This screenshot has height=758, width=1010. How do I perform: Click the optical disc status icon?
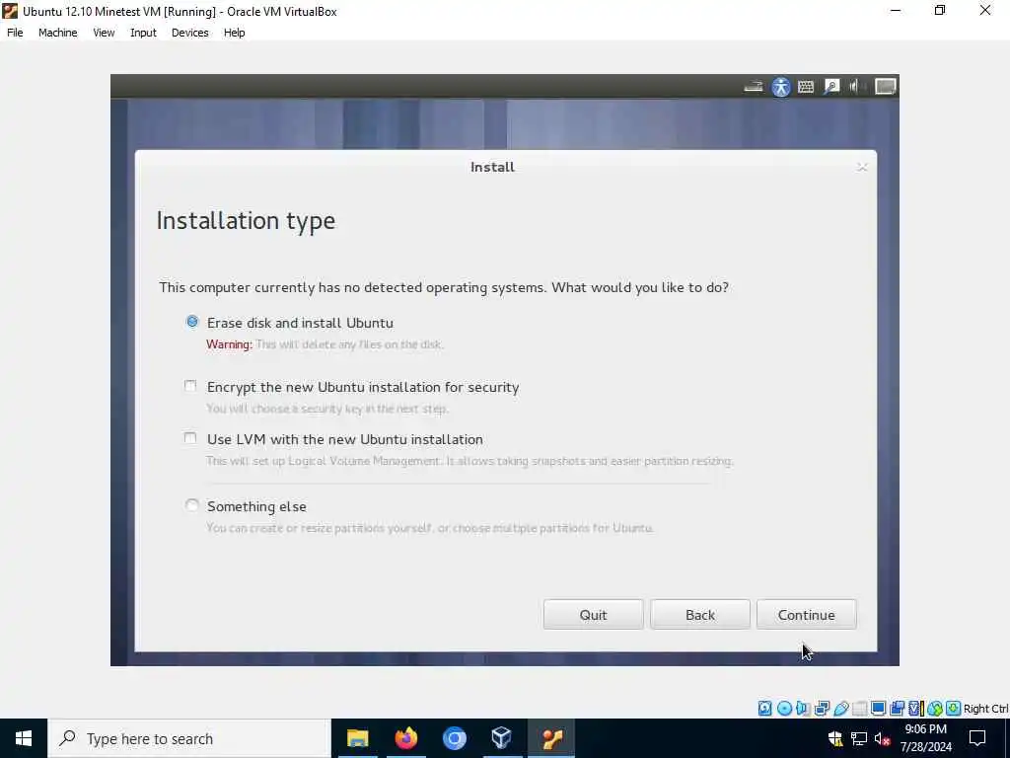[x=784, y=709]
